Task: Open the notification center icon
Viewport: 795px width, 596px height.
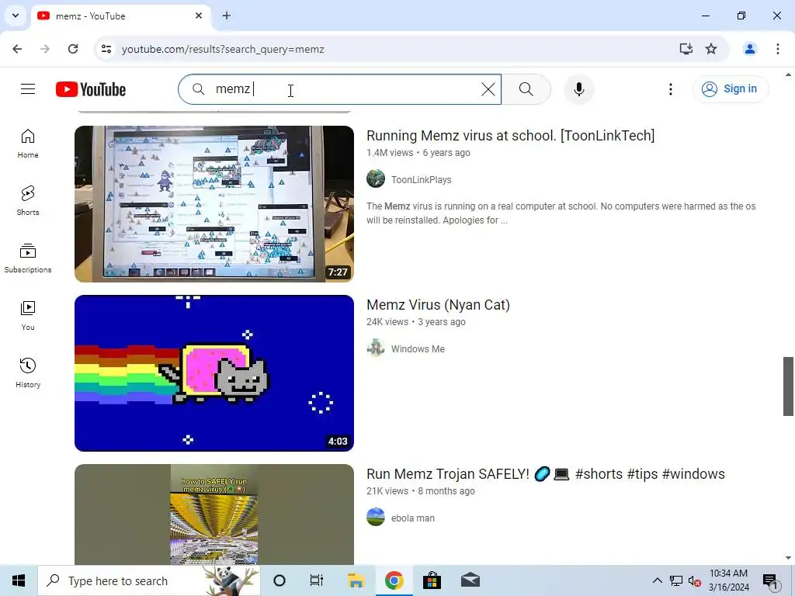Action: tap(770, 581)
